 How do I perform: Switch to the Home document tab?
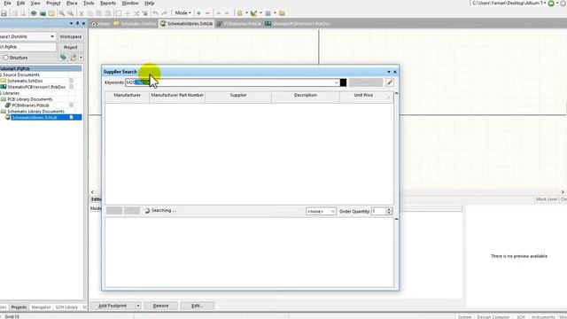tap(100, 24)
